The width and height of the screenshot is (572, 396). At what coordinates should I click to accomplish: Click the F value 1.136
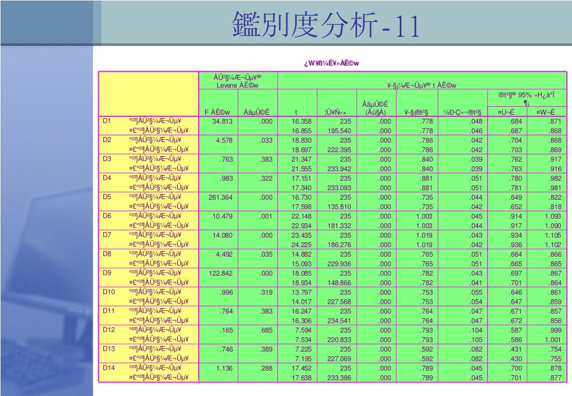tap(224, 368)
